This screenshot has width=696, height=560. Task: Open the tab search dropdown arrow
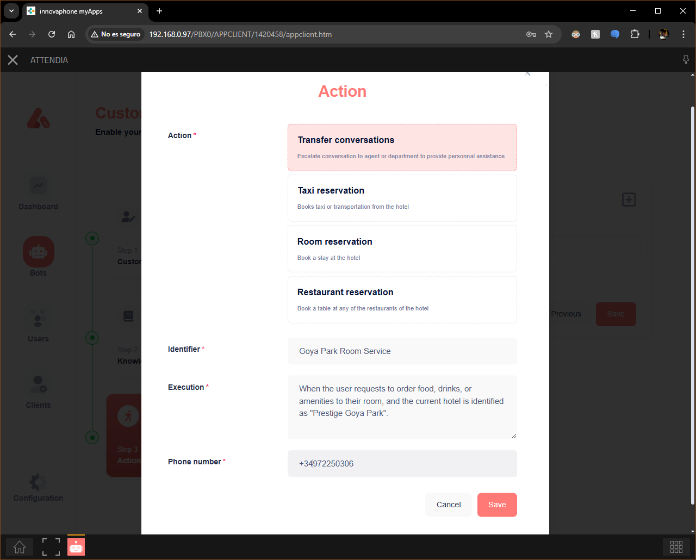(11, 11)
